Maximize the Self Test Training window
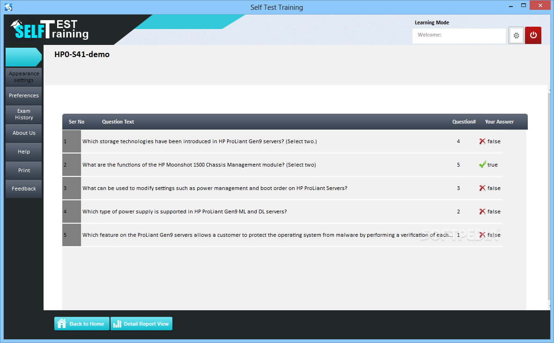 [523, 5]
